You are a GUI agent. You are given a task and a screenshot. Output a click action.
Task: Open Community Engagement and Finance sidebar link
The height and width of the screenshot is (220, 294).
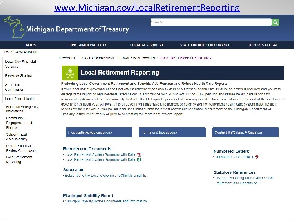click(19, 123)
